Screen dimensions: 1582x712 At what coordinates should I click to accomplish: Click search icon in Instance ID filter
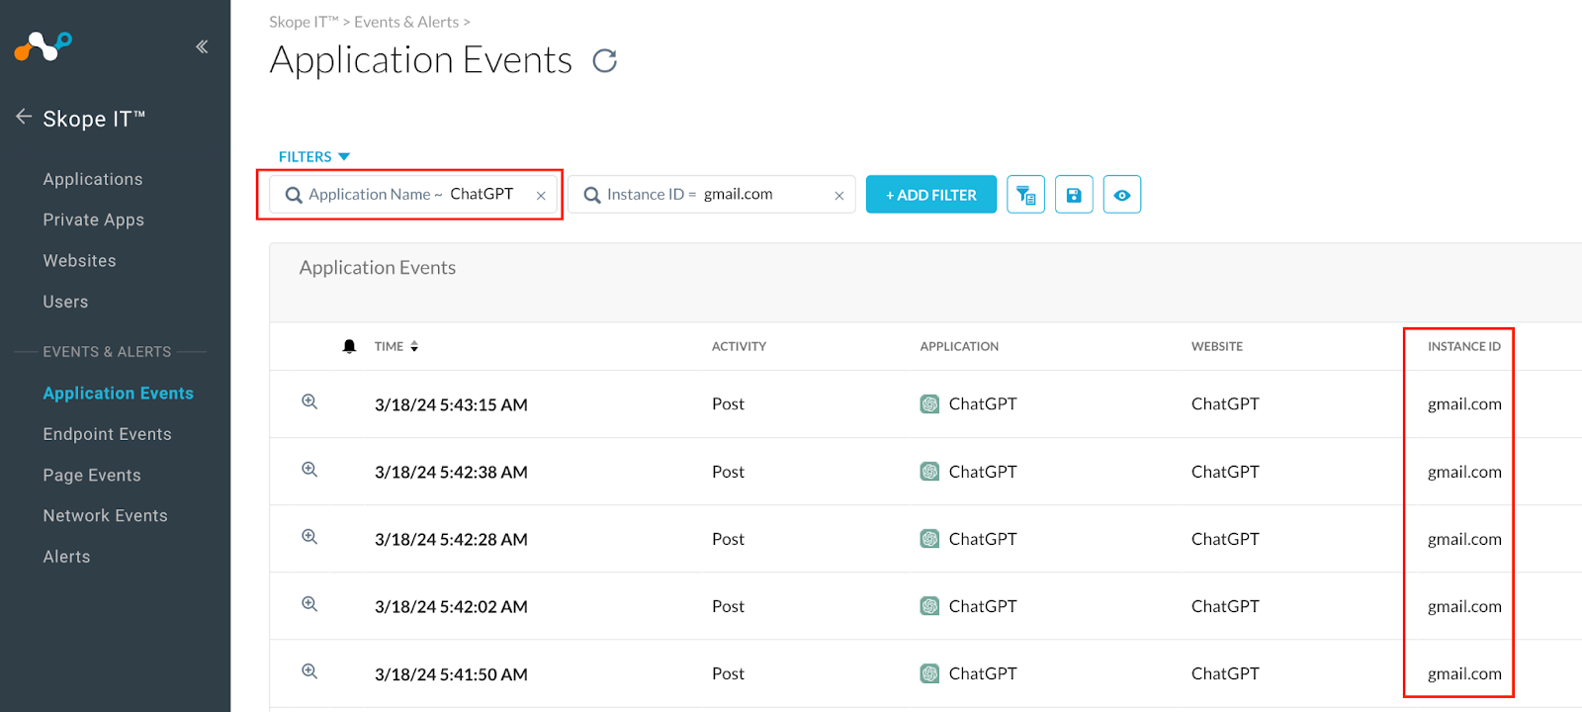pos(592,195)
